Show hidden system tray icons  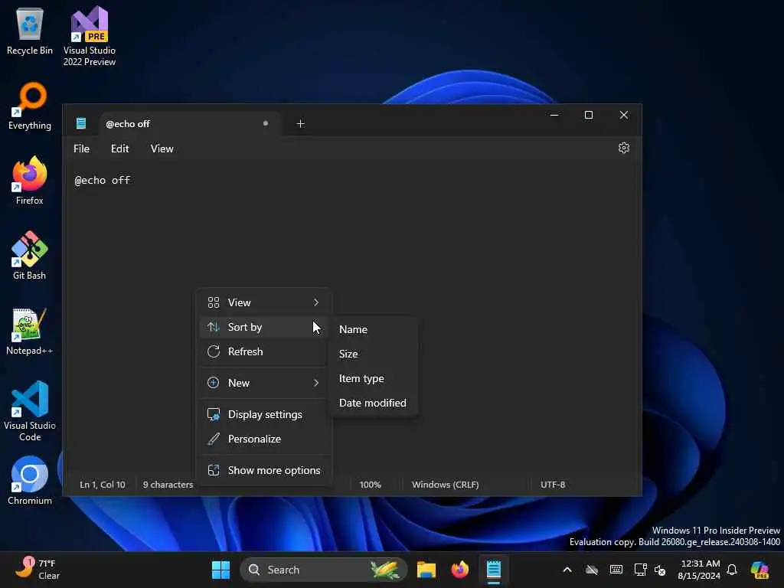click(x=567, y=570)
